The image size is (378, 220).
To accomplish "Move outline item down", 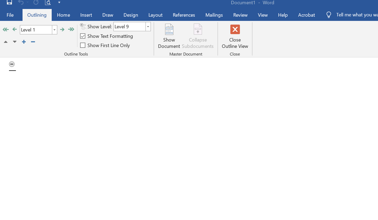I will point(15,42).
